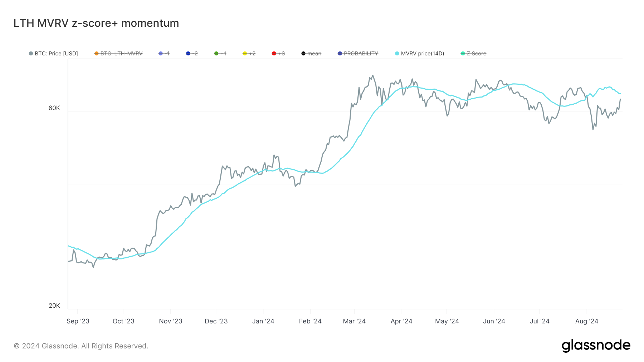The image size is (644, 362).
Task: Enable the PROBABILITY legend series
Action: (x=358, y=54)
